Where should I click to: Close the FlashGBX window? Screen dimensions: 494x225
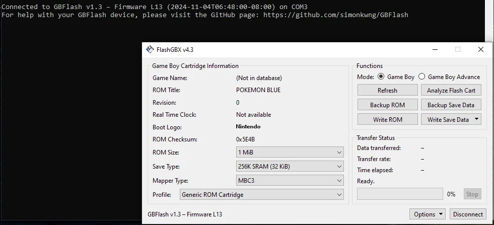(x=481, y=49)
